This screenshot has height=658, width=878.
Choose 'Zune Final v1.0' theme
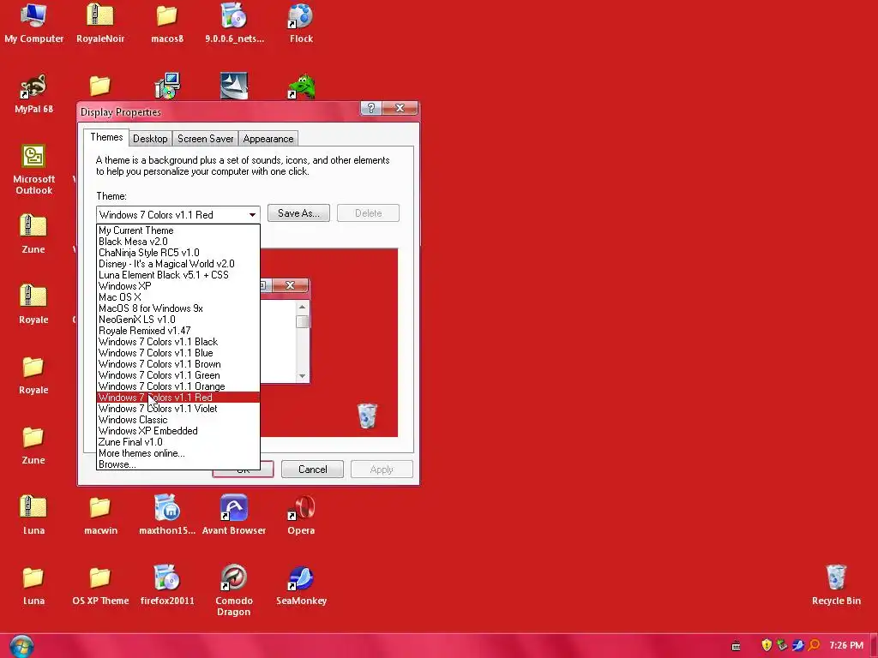[178, 442]
